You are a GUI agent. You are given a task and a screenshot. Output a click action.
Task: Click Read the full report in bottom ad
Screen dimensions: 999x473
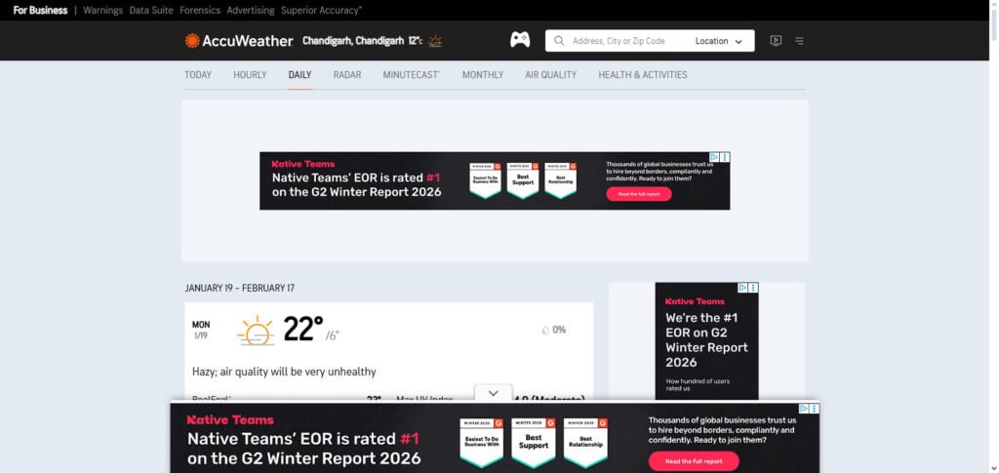[694, 461]
